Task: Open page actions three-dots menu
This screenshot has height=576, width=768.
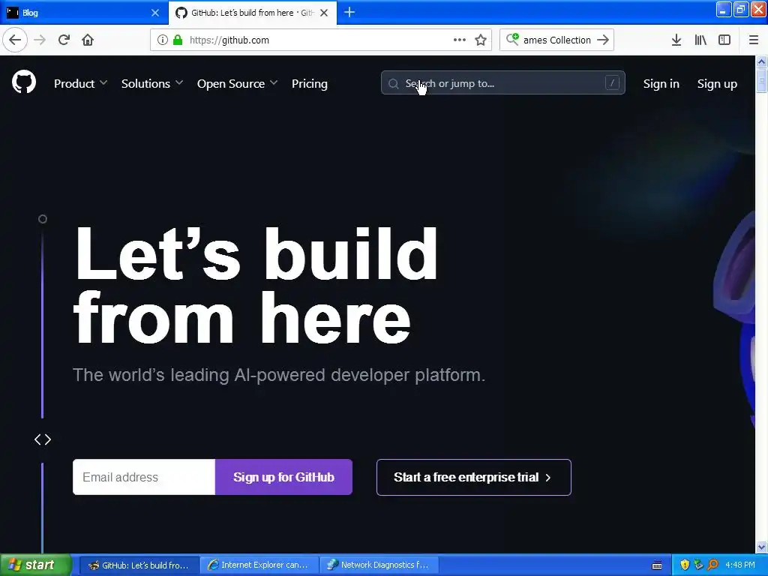Action: (460, 40)
